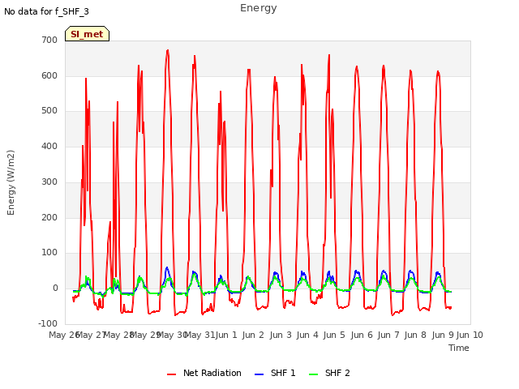Click the 0 y-axis tick label
Viewport: 519px width, 389px height.
(55, 289)
